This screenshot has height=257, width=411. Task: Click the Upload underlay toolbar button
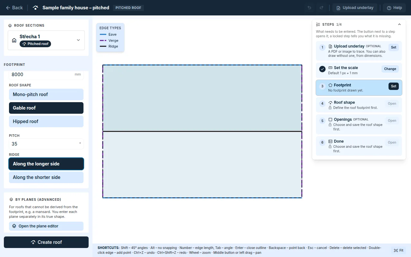(355, 8)
